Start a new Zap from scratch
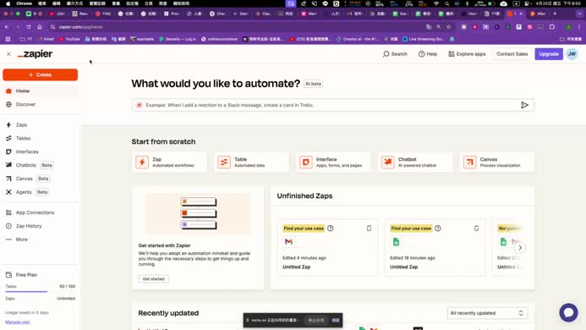The width and height of the screenshot is (586, 330). 169,162
